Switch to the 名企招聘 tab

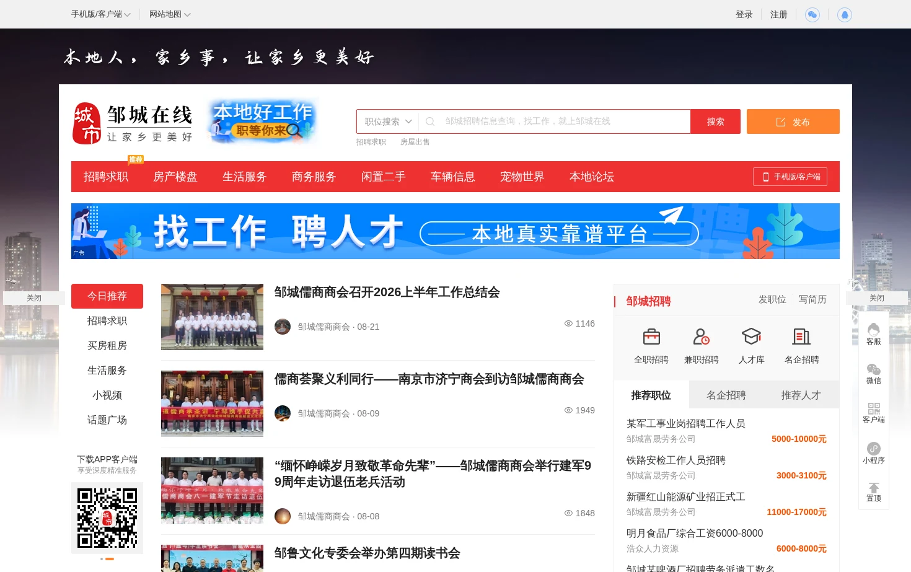coord(726,395)
